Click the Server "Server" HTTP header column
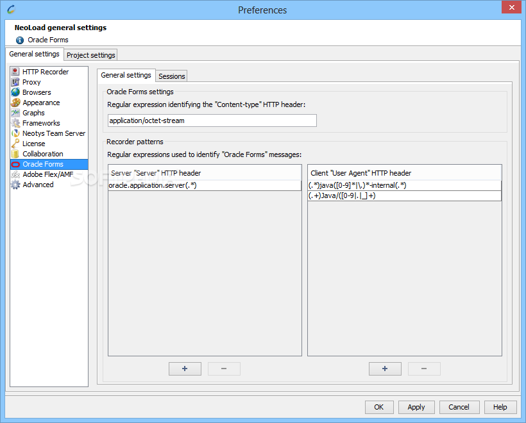Image resolution: width=526 pixels, height=423 pixels. click(x=205, y=173)
